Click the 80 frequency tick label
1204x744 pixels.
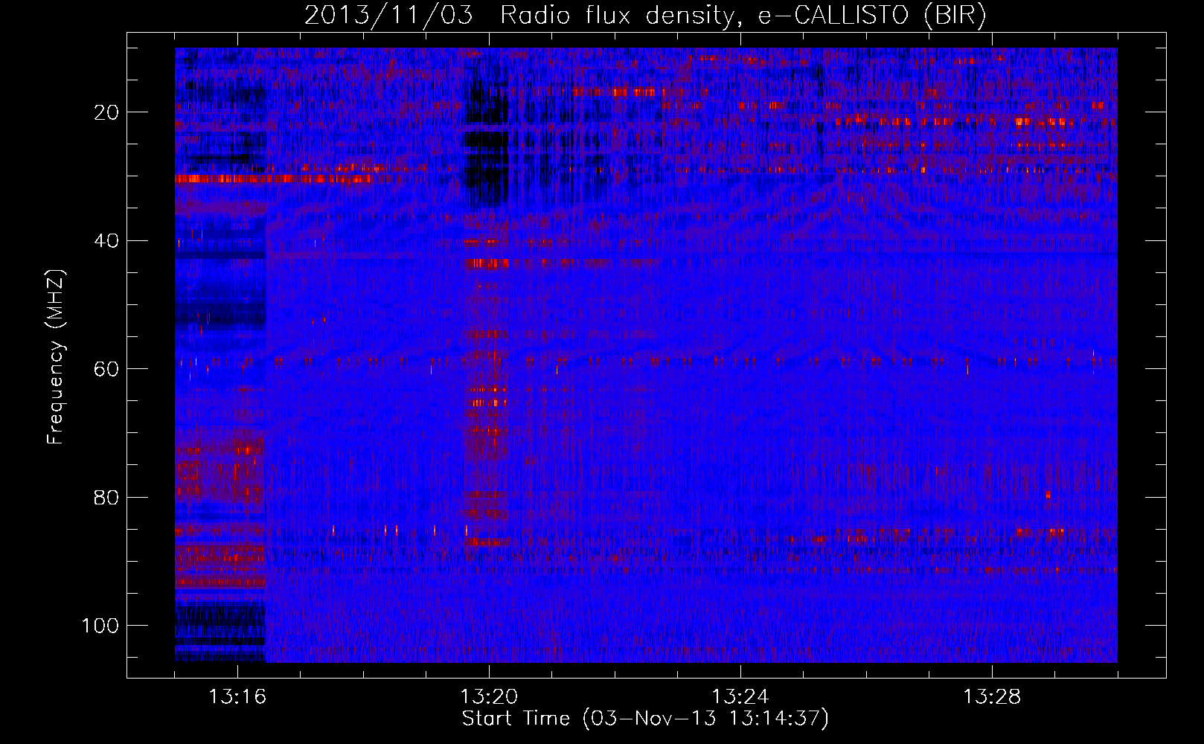tap(106, 497)
